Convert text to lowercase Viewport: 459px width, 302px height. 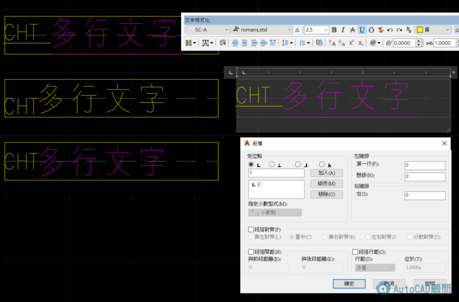(342, 43)
